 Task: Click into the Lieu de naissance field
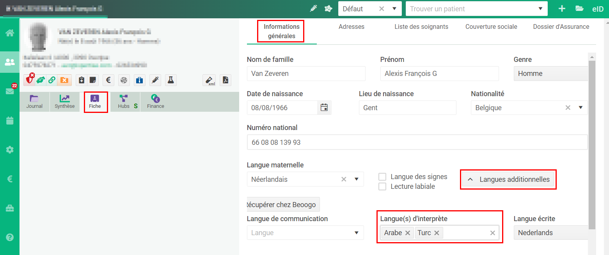[407, 108]
